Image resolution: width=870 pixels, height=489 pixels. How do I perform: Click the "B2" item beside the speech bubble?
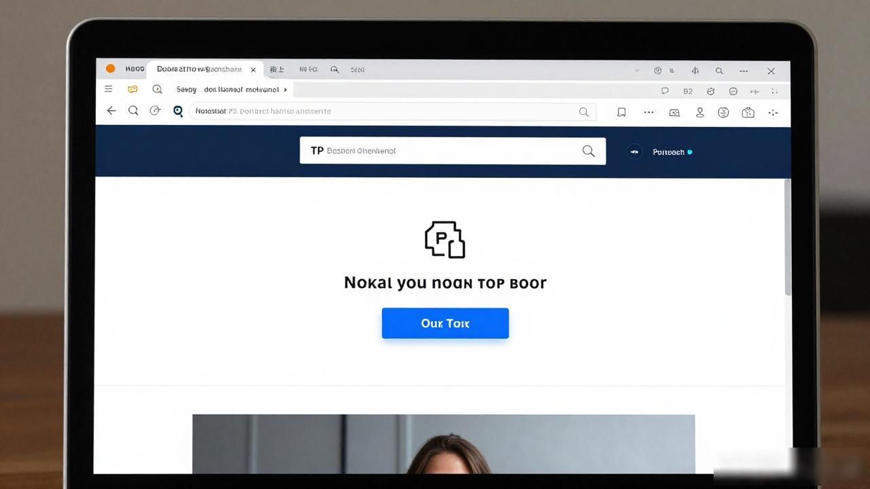[688, 91]
